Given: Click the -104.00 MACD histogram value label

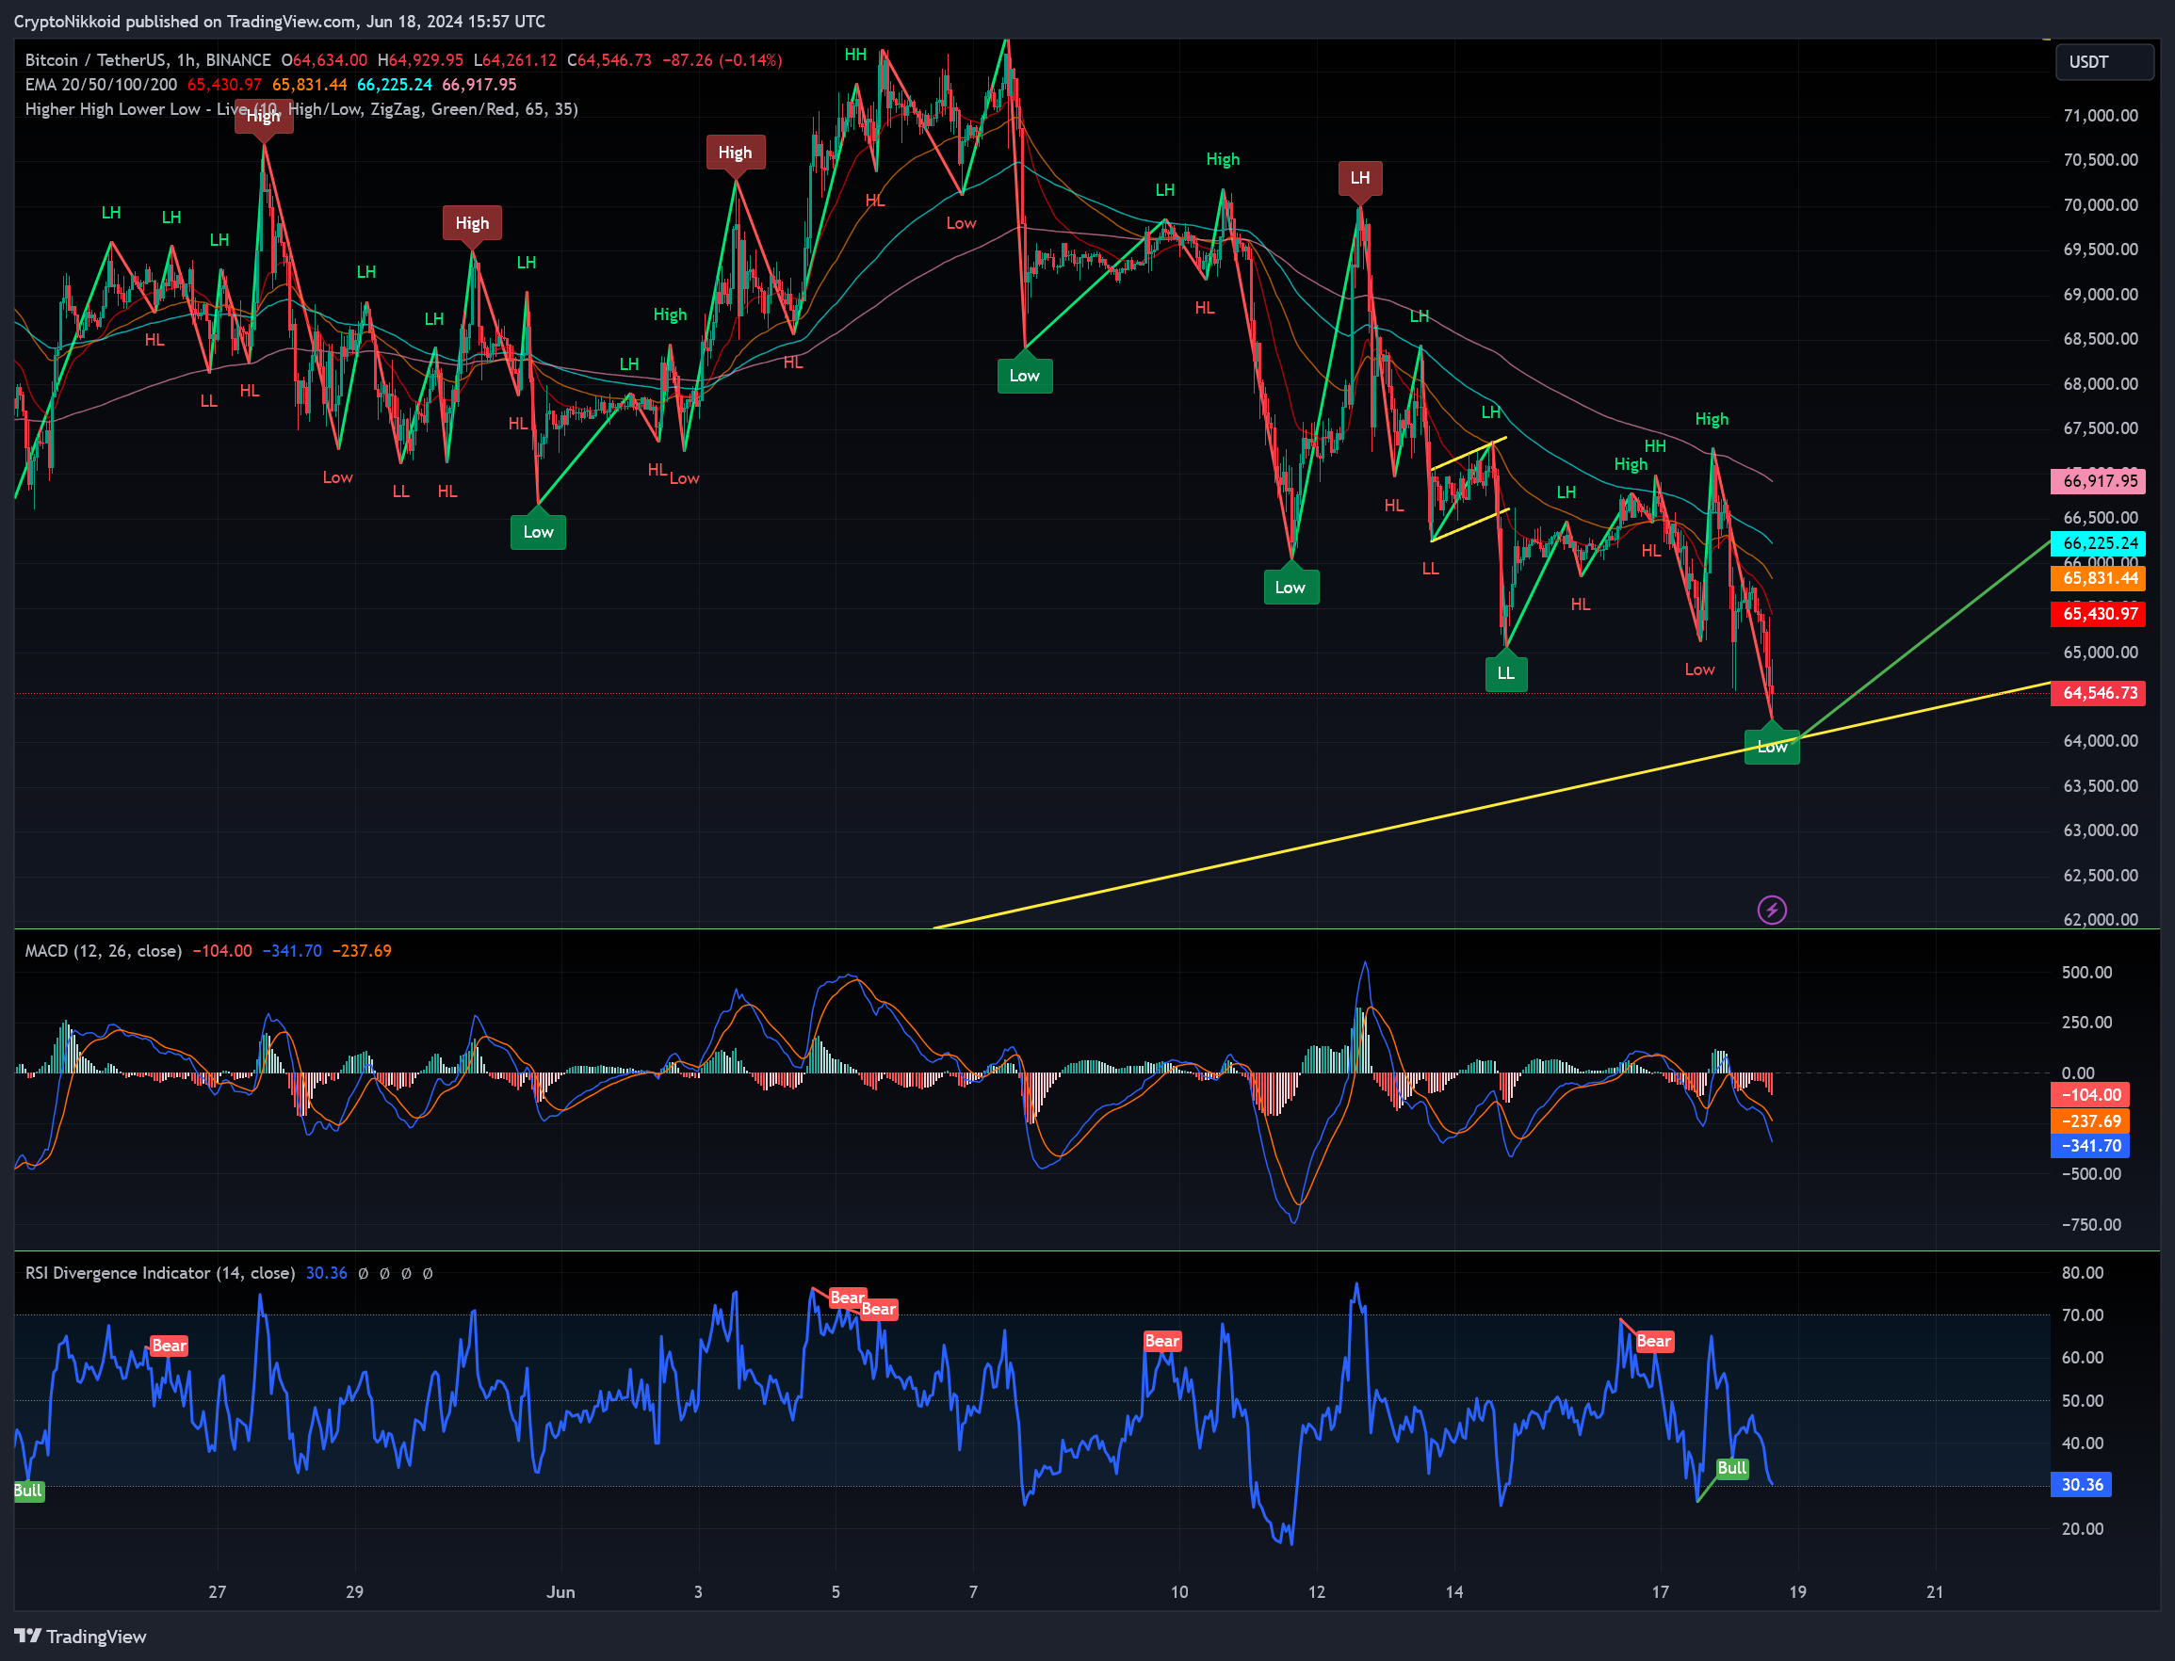Looking at the screenshot, I should [x=2090, y=1095].
